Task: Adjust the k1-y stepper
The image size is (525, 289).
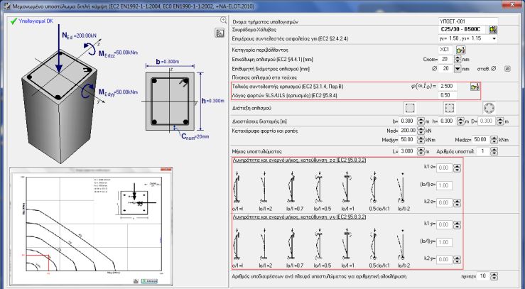Action: (457, 224)
